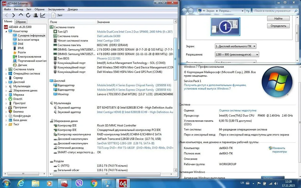
Task: Click the search control panel input field
Action: [272, 11]
